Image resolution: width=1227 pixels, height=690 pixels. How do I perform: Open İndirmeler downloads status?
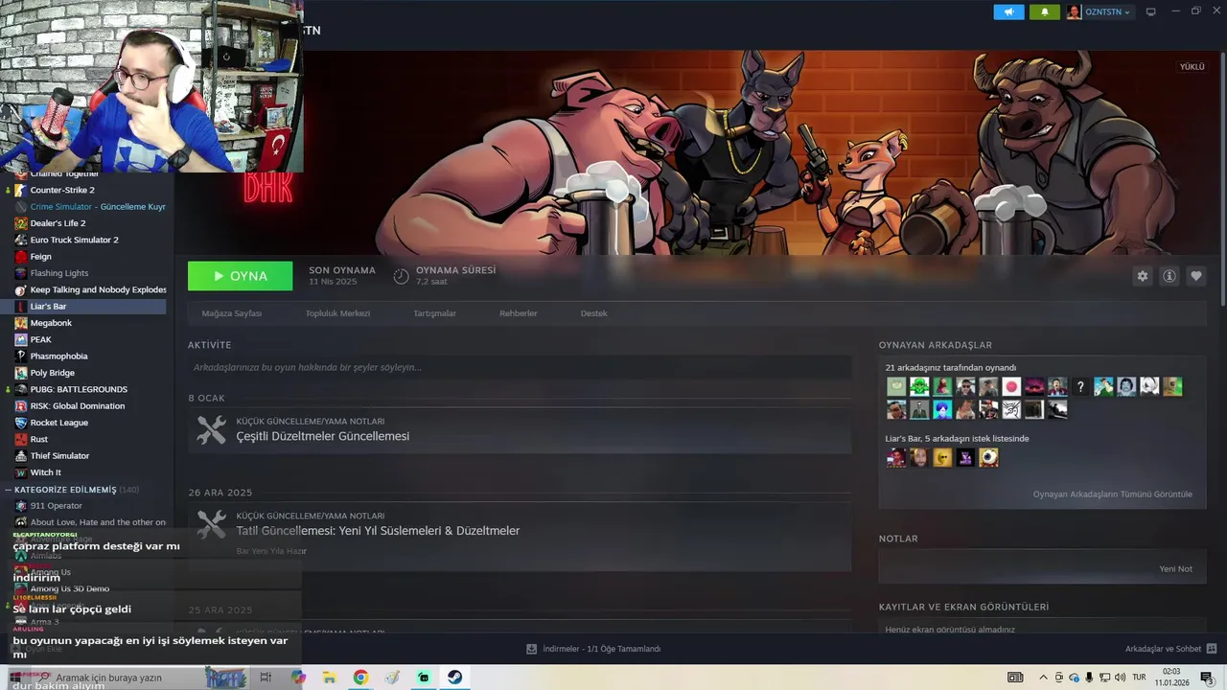(593, 649)
